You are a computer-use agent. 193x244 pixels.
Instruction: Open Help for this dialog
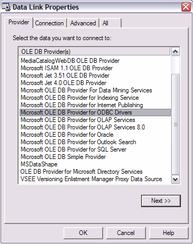click(x=169, y=233)
